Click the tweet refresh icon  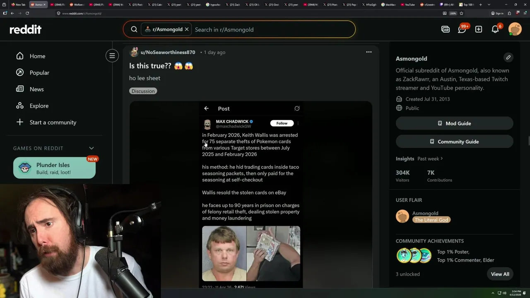297,108
